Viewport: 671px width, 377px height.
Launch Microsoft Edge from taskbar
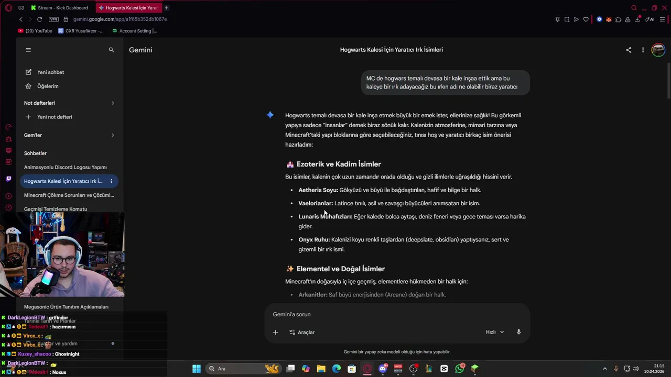[336, 369]
